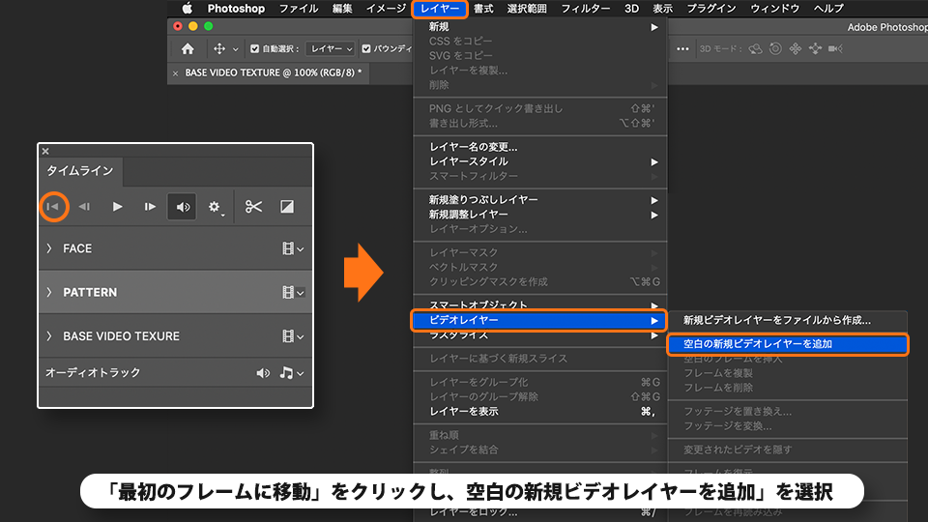
Task: Open 新規塗りつぶしレイヤー submenu
Action: [540, 200]
